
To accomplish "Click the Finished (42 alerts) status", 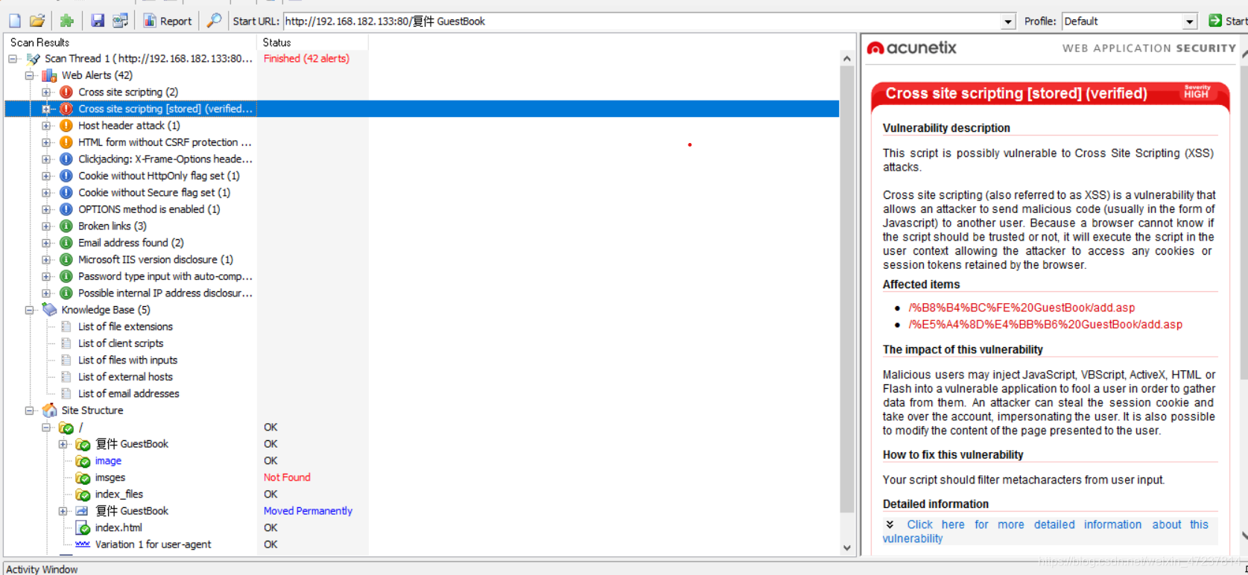I will 306,59.
